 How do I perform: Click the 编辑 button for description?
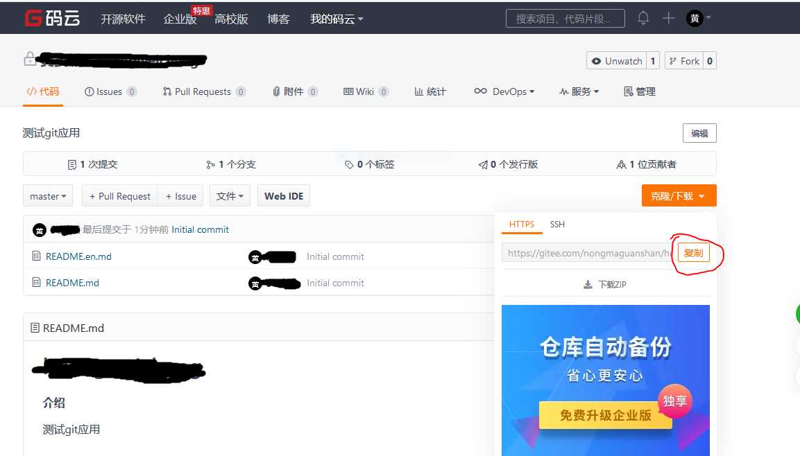[x=699, y=134]
